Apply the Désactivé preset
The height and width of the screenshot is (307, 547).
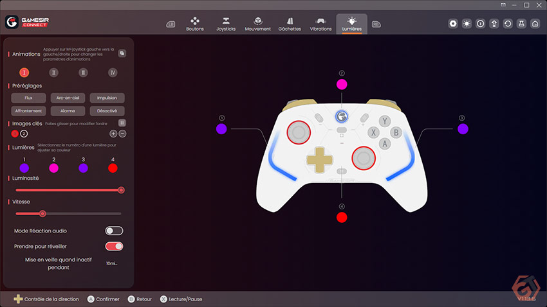click(x=107, y=110)
